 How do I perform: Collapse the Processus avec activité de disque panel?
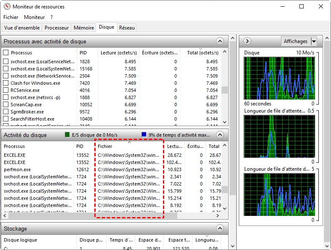pyautogui.click(x=219, y=41)
